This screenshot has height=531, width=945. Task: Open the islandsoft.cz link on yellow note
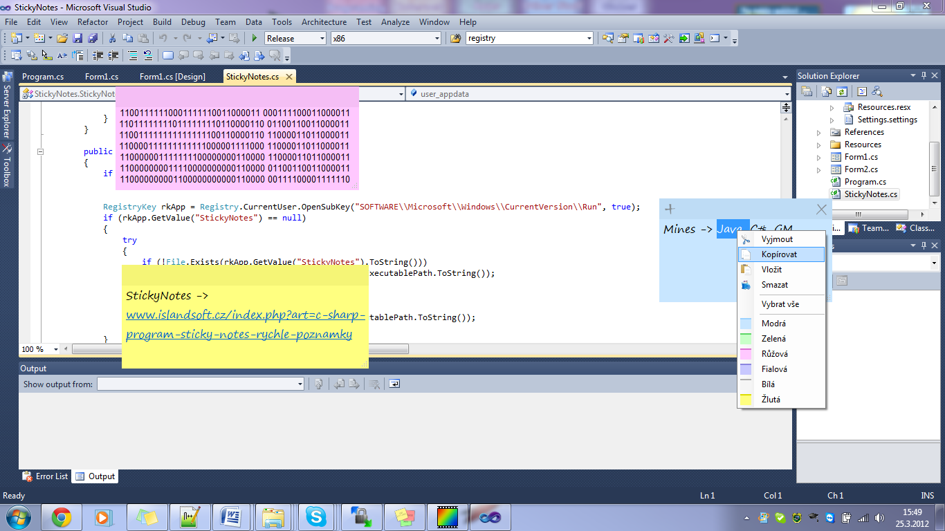(x=246, y=325)
